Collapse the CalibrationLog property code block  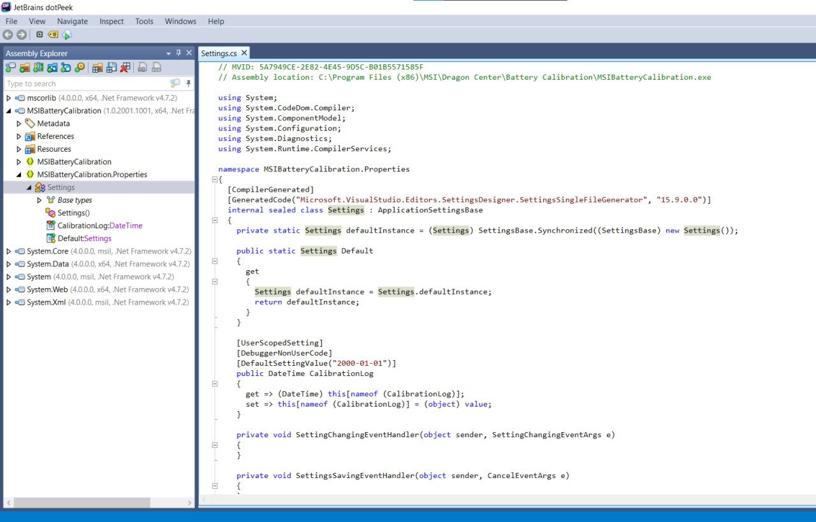click(215, 384)
